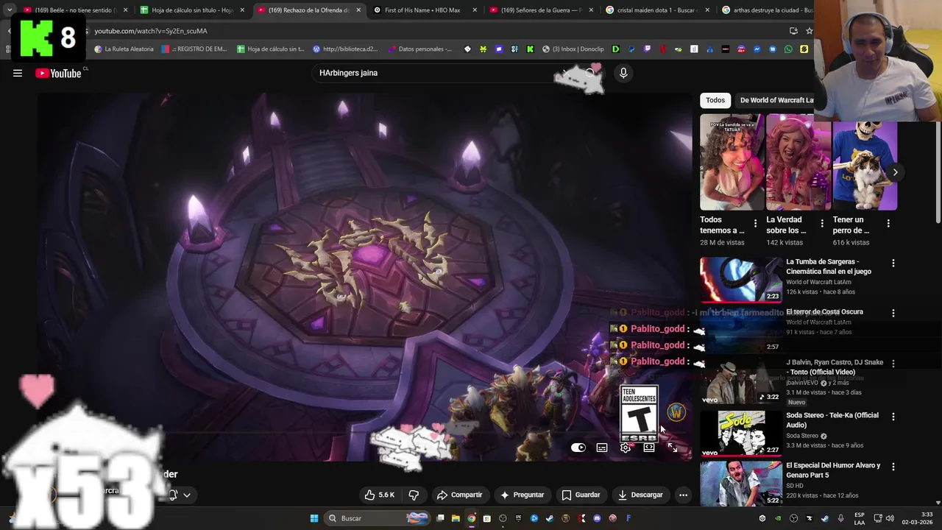Open the Inbox Donoclip bookmark
The image size is (942, 530).
573,49
